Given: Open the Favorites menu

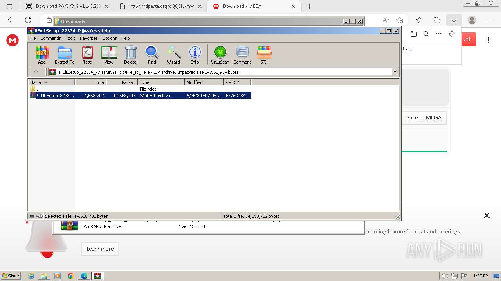Looking at the screenshot, I should point(89,38).
